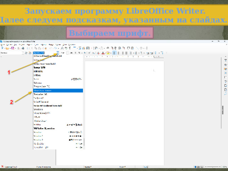The width and height of the screenshot is (228, 171).
Task: Enable justified alignment
Action: (x=126, y=53)
